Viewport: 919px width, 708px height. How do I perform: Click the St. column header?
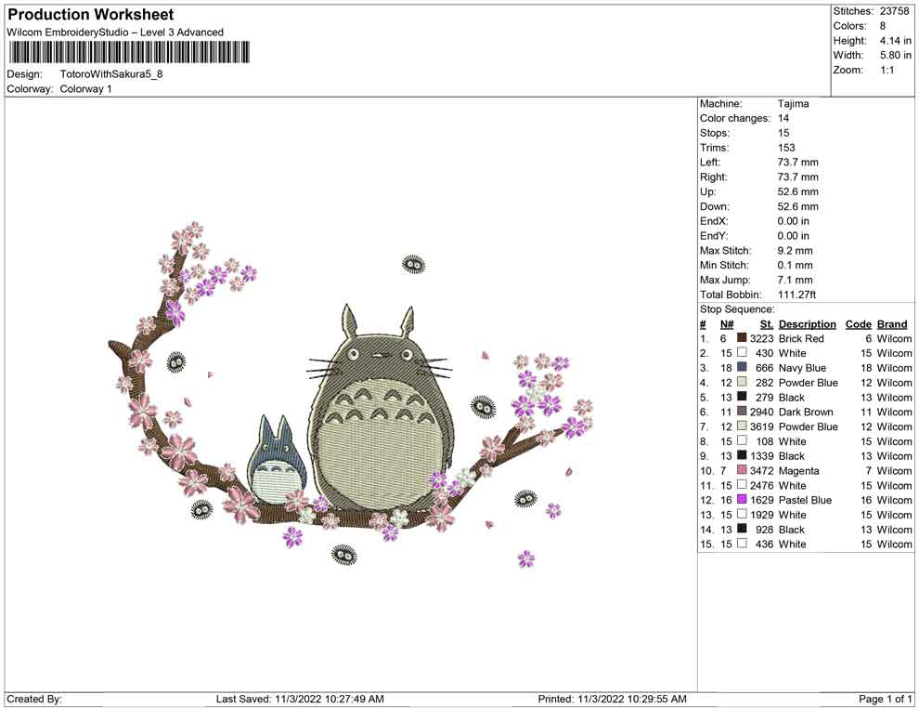[x=767, y=324]
